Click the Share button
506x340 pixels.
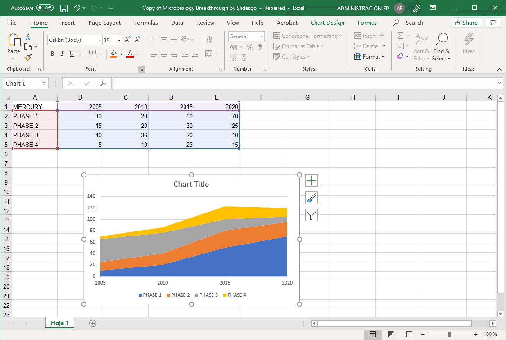(x=466, y=23)
